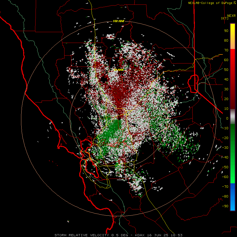This screenshot has height=237, width=237.
Task: Click the 100 NMI range ring label
Action: 118,21
